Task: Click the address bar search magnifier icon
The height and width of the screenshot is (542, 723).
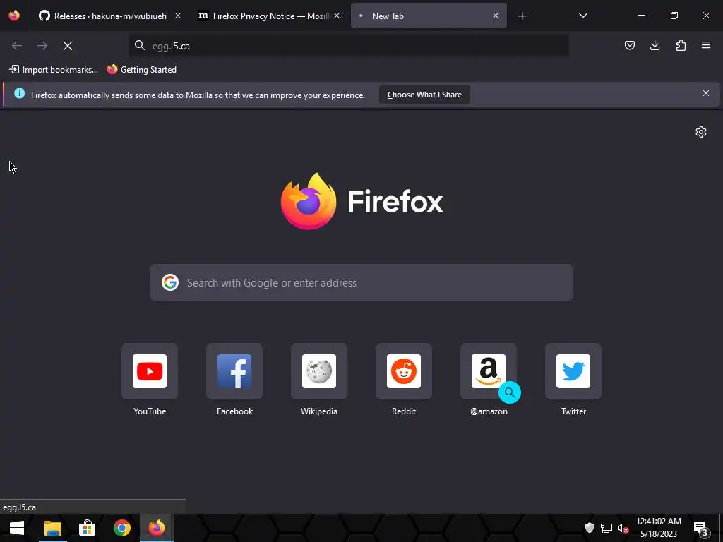Action: tap(140, 45)
